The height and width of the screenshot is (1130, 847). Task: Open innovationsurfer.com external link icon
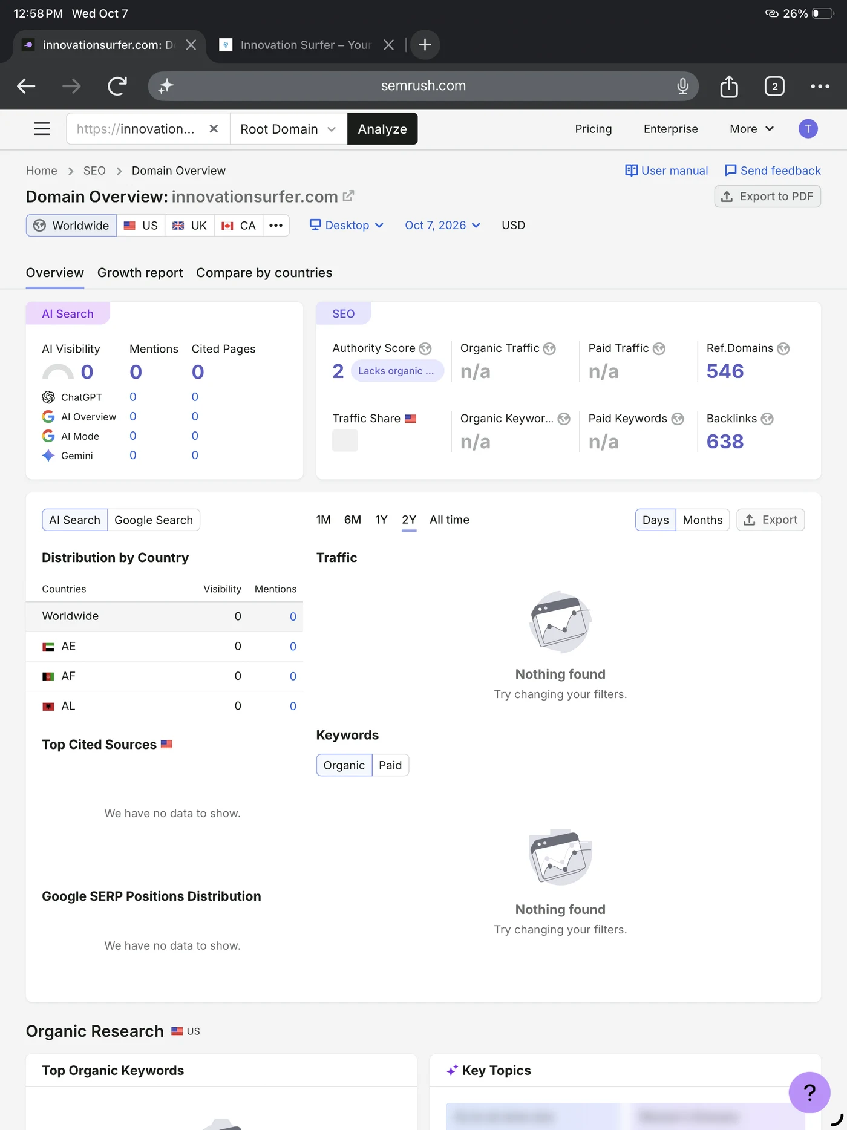348,196
